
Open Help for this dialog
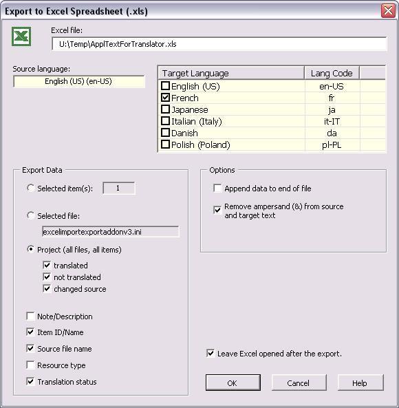360,383
